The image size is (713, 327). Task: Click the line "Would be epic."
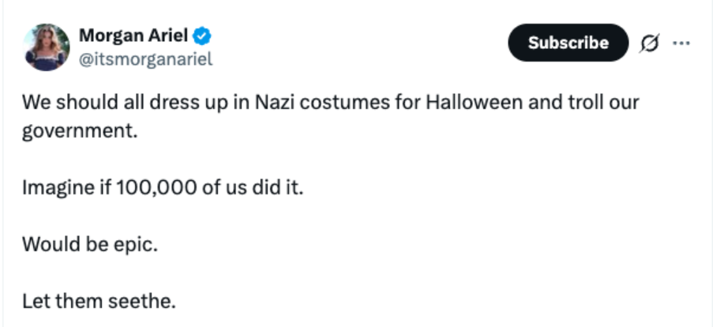pos(90,244)
